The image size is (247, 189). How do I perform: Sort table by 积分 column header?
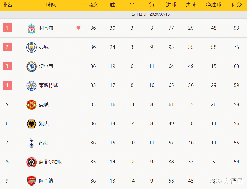click(x=236, y=5)
